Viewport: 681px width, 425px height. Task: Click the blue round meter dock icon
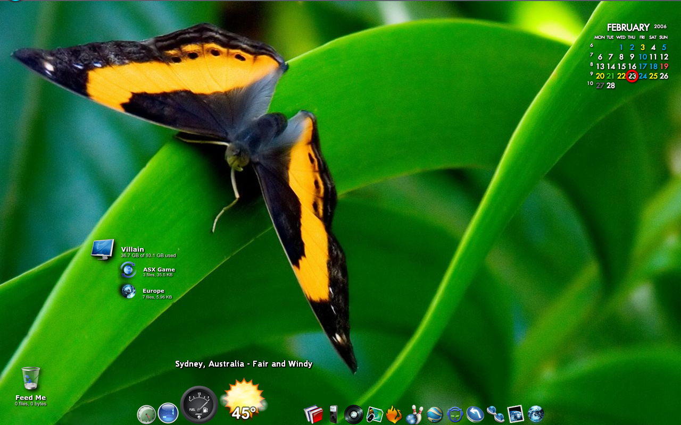(168, 413)
